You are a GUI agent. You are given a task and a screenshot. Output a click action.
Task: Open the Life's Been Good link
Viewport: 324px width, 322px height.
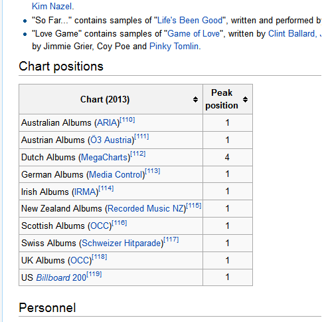pyautogui.click(x=190, y=21)
